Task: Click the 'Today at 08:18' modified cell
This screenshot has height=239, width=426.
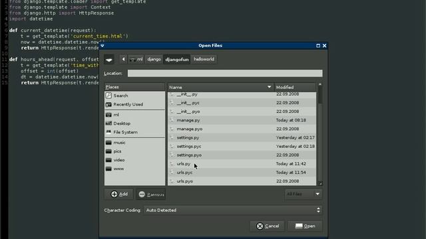Action: [291, 120]
